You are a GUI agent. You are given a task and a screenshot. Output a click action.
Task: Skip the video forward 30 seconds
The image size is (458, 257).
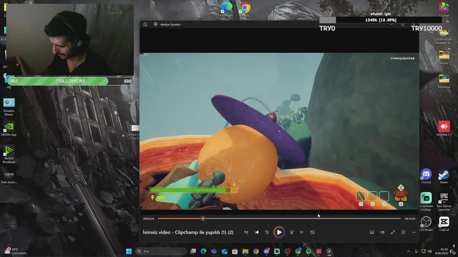[292, 232]
